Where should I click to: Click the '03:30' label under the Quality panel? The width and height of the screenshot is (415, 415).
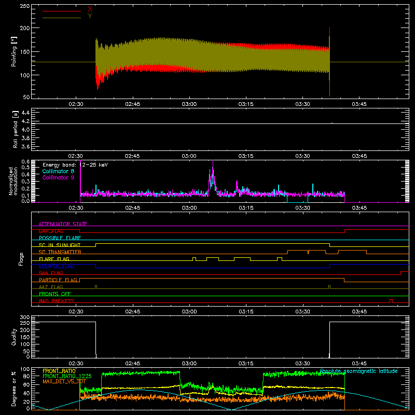coord(302,364)
